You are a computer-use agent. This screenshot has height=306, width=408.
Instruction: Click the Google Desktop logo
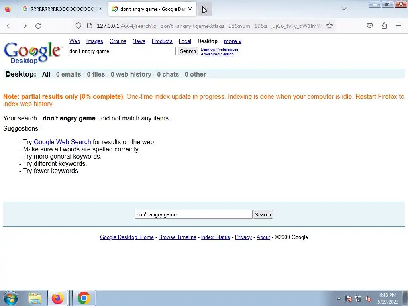coord(33,53)
